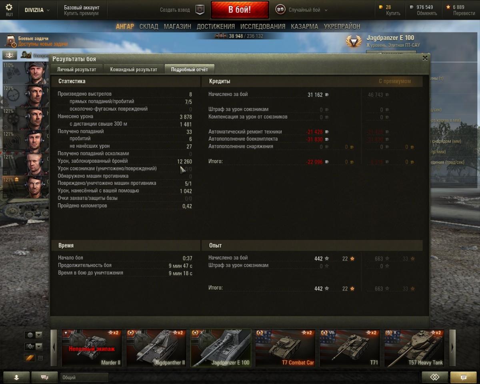Click the elite vehicle badge beside Jagdpanzer E 100
This screenshot has width=480, height=384.
pos(354,41)
